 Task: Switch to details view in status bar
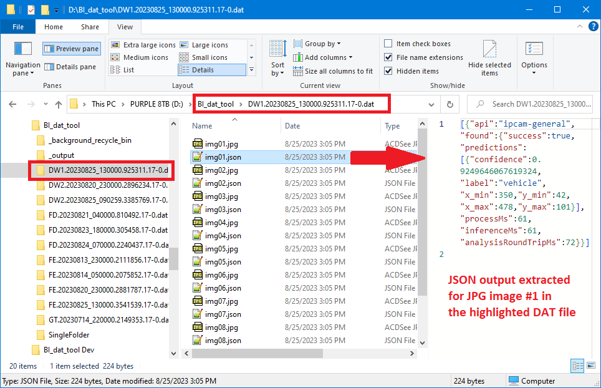[577, 366]
